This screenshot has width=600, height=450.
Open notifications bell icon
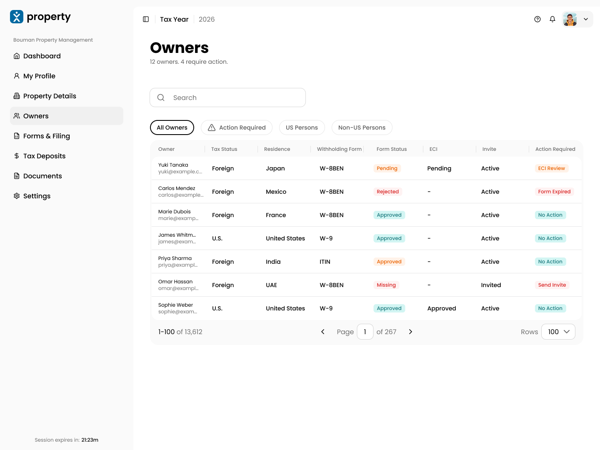click(552, 19)
